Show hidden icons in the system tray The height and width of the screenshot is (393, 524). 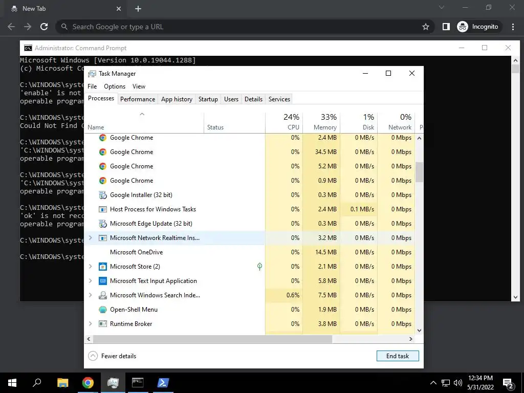point(433,383)
